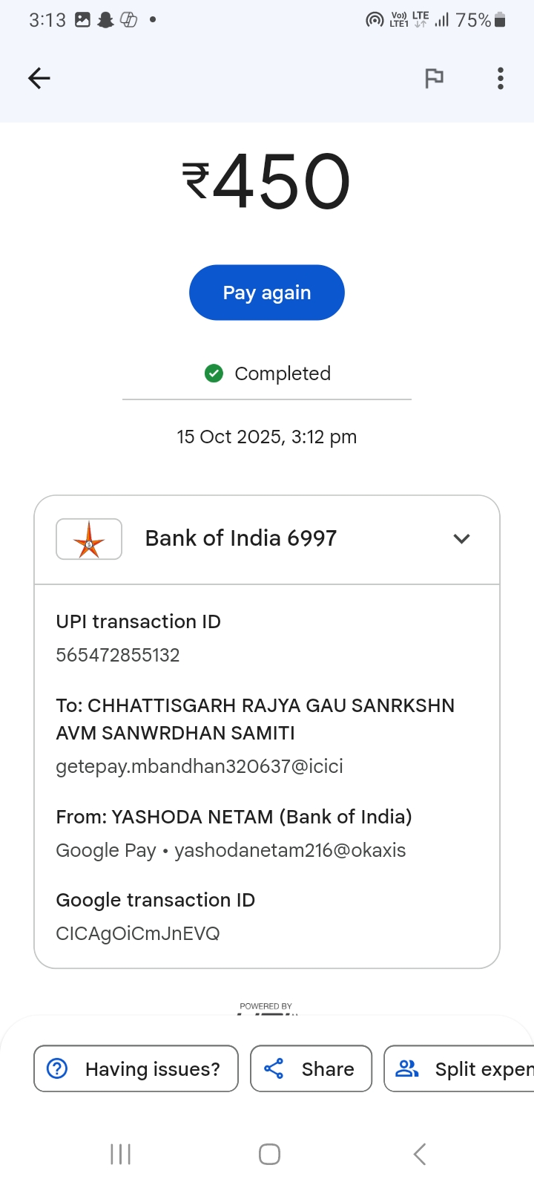Viewport: 534px width, 1188px height.
Task: Select the Bank of India 6997 row
Action: pyautogui.click(x=241, y=539)
